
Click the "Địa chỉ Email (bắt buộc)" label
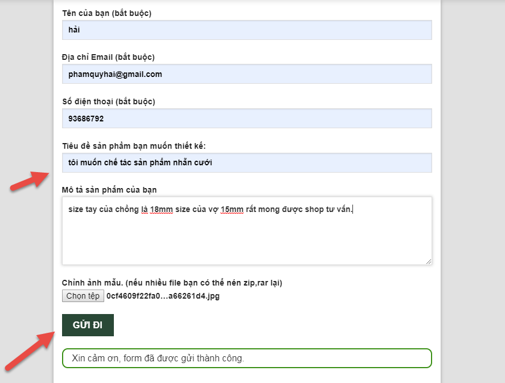coord(108,57)
